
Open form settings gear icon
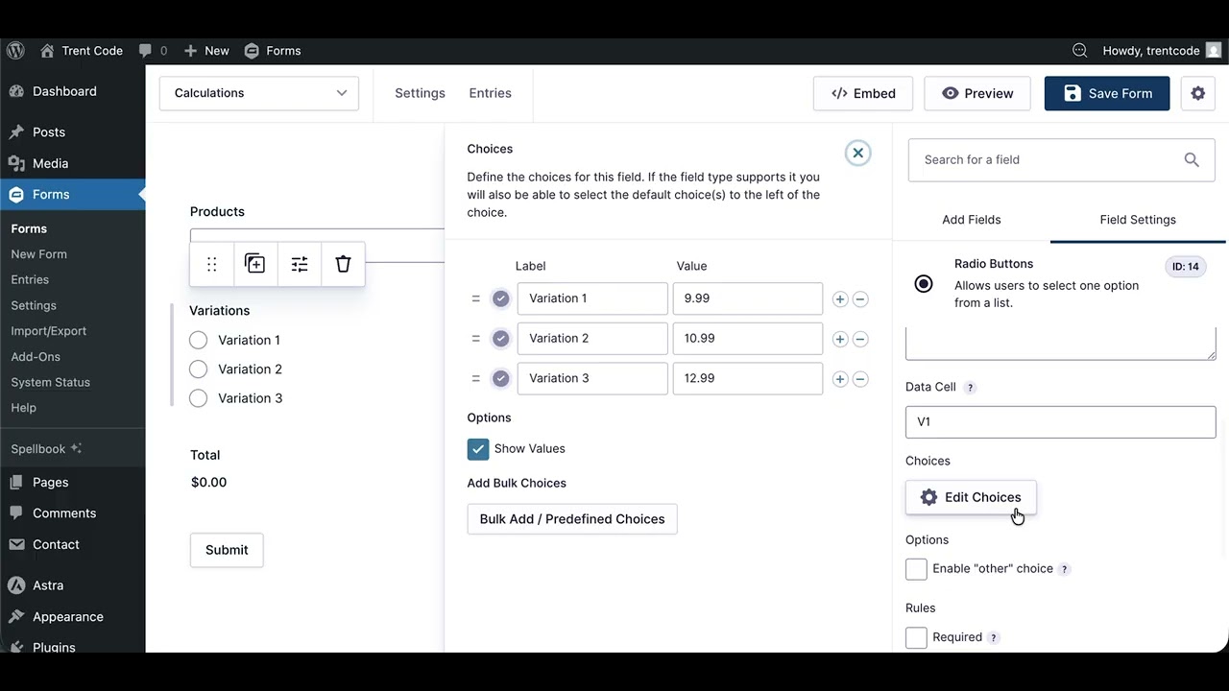coord(1197,93)
